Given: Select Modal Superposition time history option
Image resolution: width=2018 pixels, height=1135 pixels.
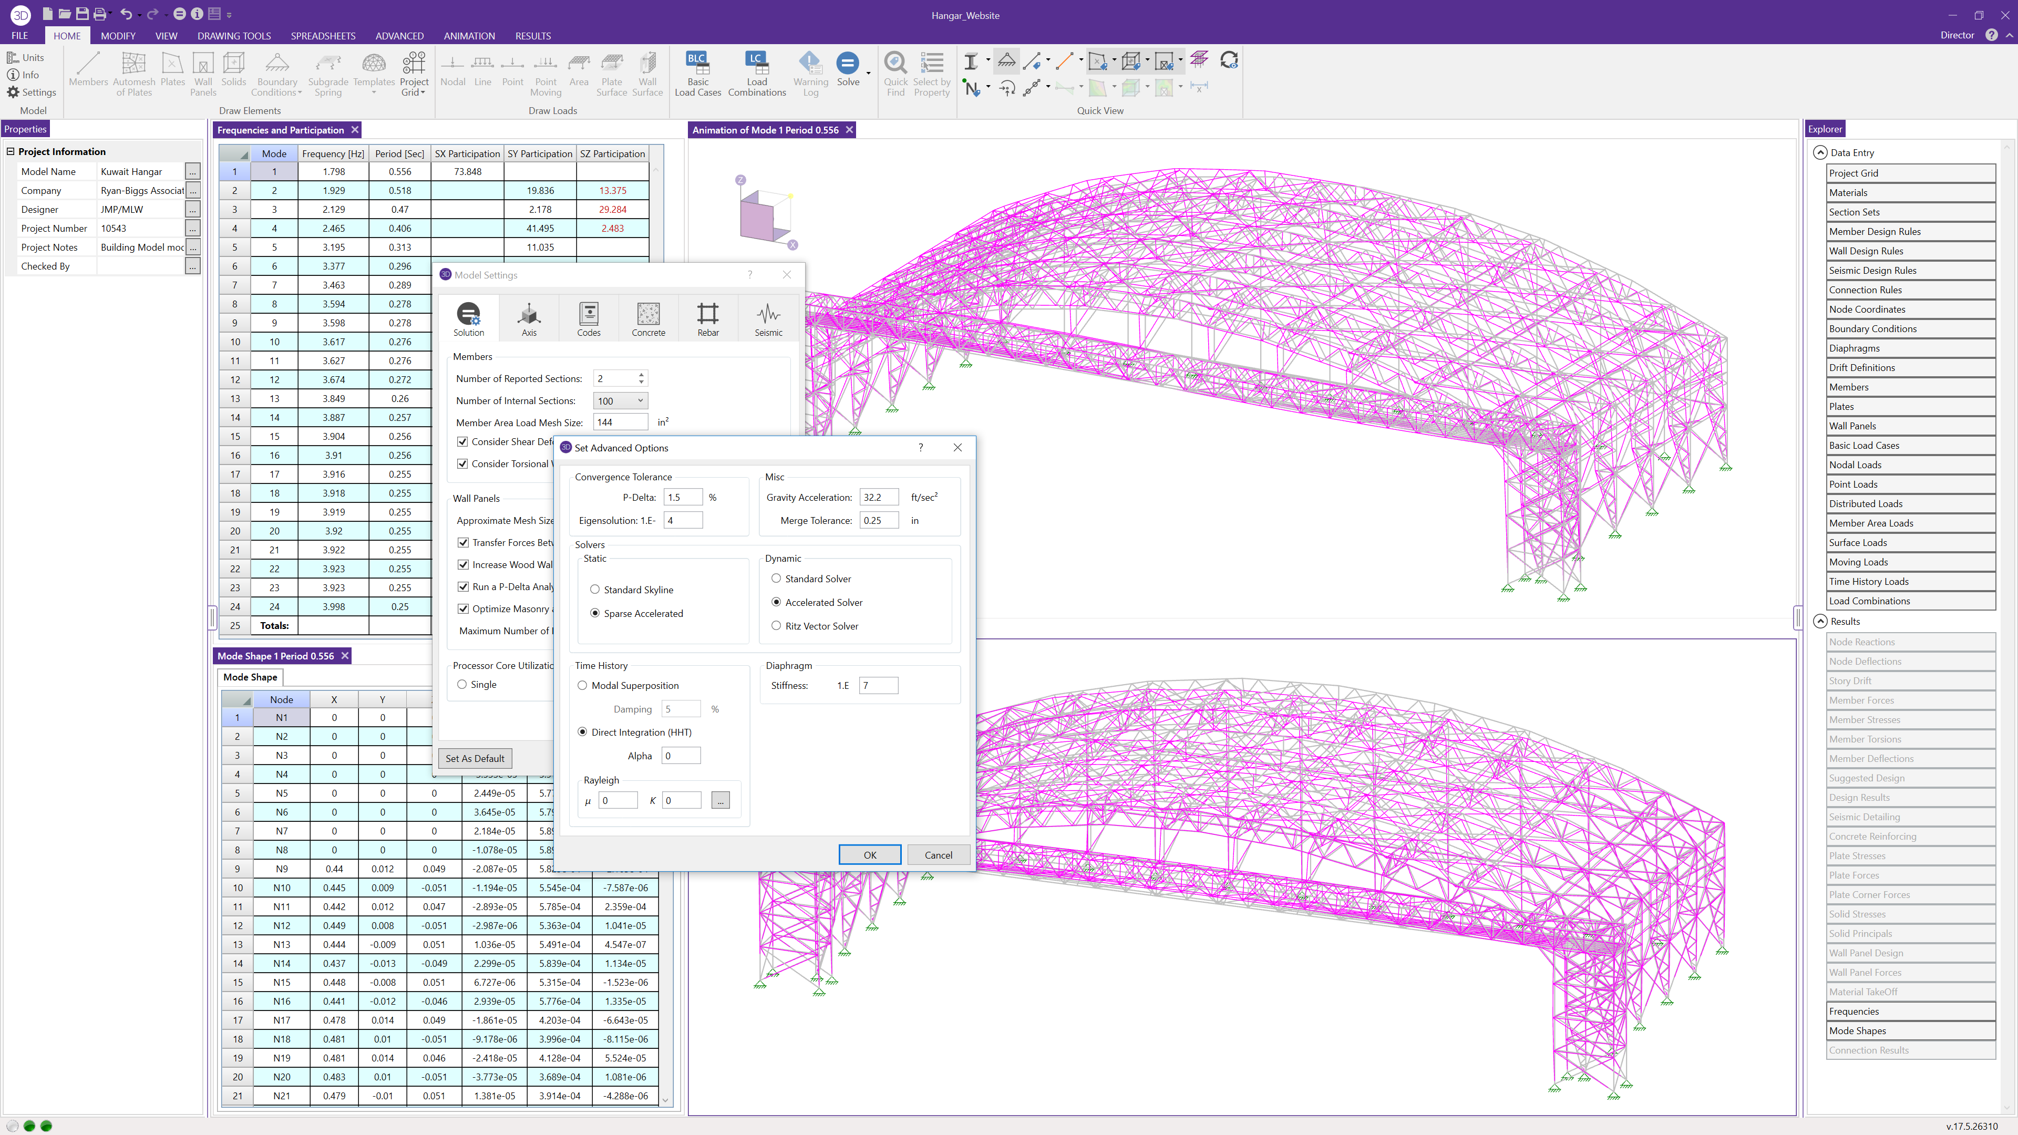Looking at the screenshot, I should 583,685.
